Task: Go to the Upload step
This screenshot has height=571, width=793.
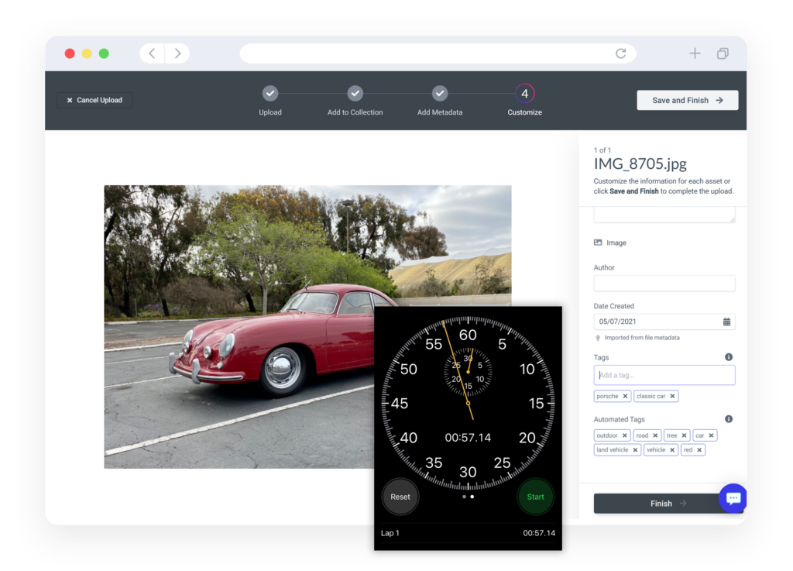Action: (x=270, y=100)
